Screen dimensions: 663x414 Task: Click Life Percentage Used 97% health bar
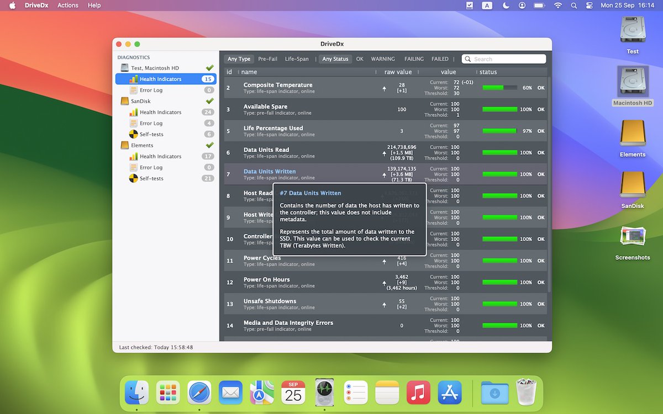500,131
